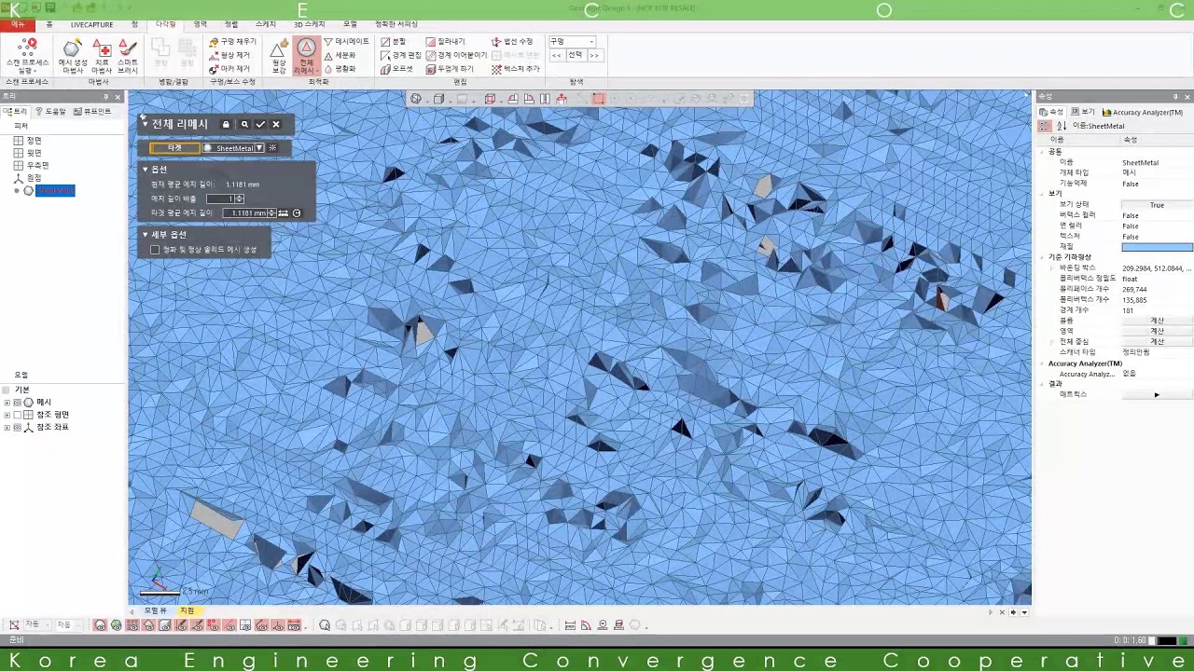Toggle visibility eye for 참조 좌표 in model tree
The image size is (1194, 671).
tap(18, 427)
